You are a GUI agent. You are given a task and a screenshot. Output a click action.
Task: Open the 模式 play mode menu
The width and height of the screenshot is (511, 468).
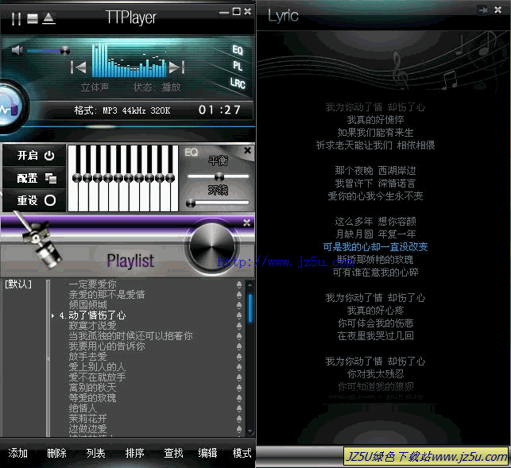point(242,453)
